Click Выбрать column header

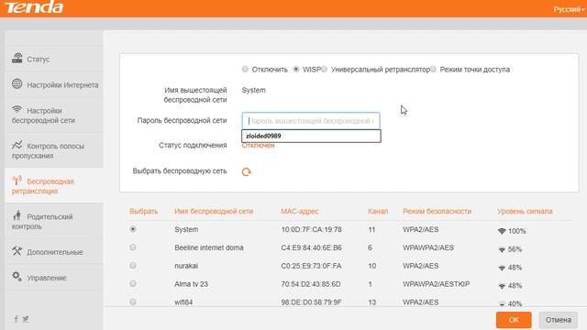(144, 212)
